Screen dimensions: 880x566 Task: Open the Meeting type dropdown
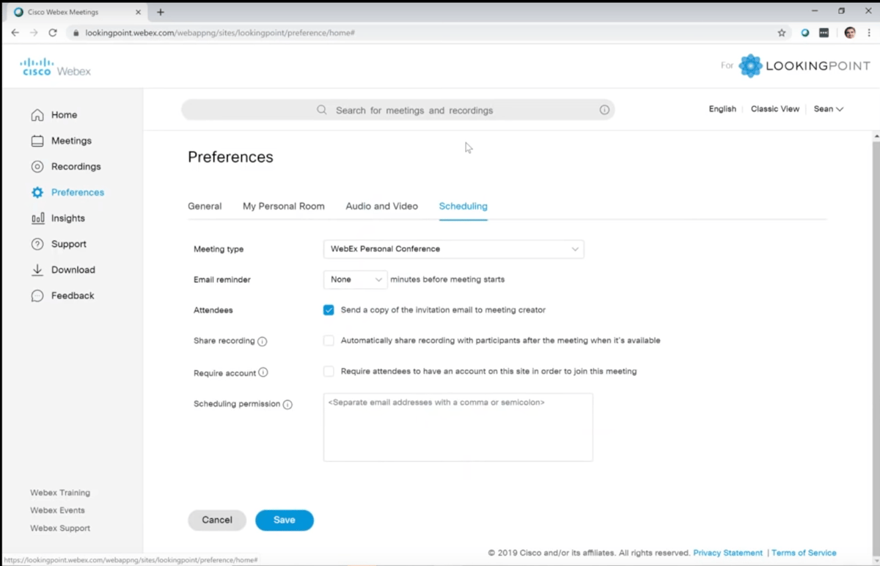(x=453, y=249)
